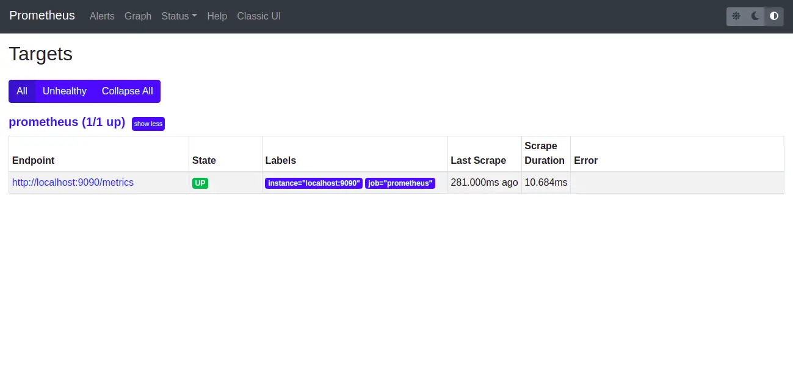The width and height of the screenshot is (793, 366).
Task: Switch to the light theme sun icon
Action: [736, 16]
